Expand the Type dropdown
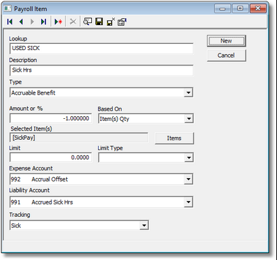Viewport: 277px width, 260px height. (189, 92)
